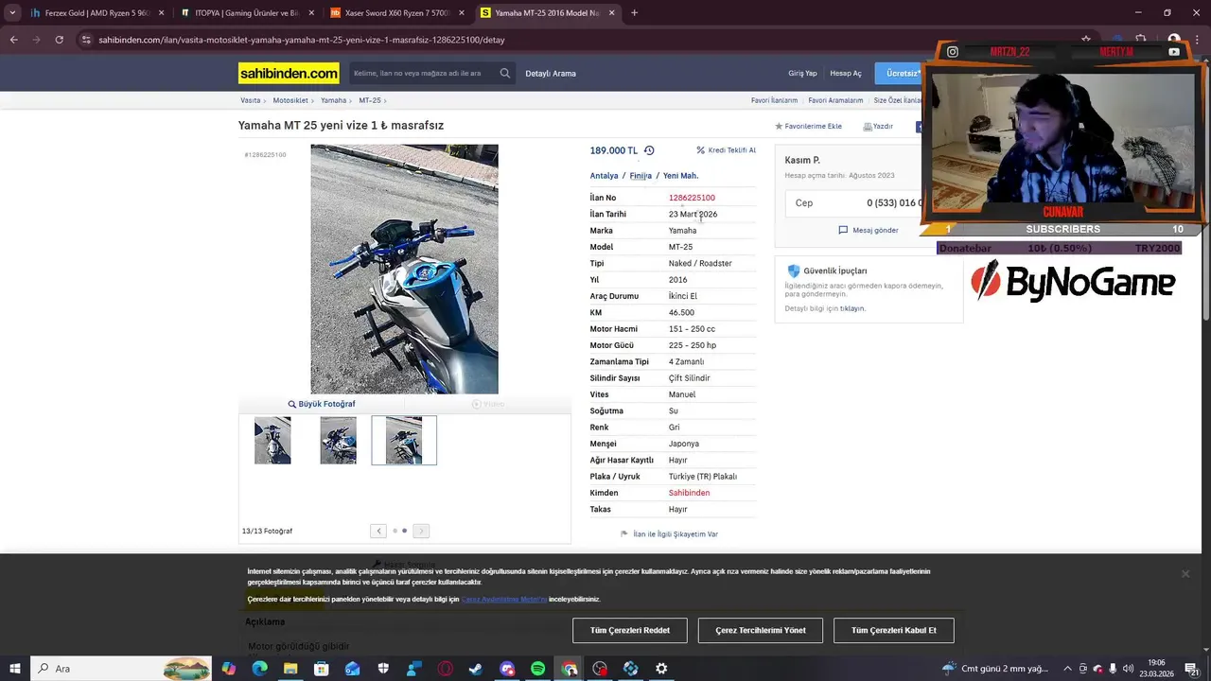The image size is (1211, 681).
Task: Open Steam from the taskbar
Action: click(475, 669)
